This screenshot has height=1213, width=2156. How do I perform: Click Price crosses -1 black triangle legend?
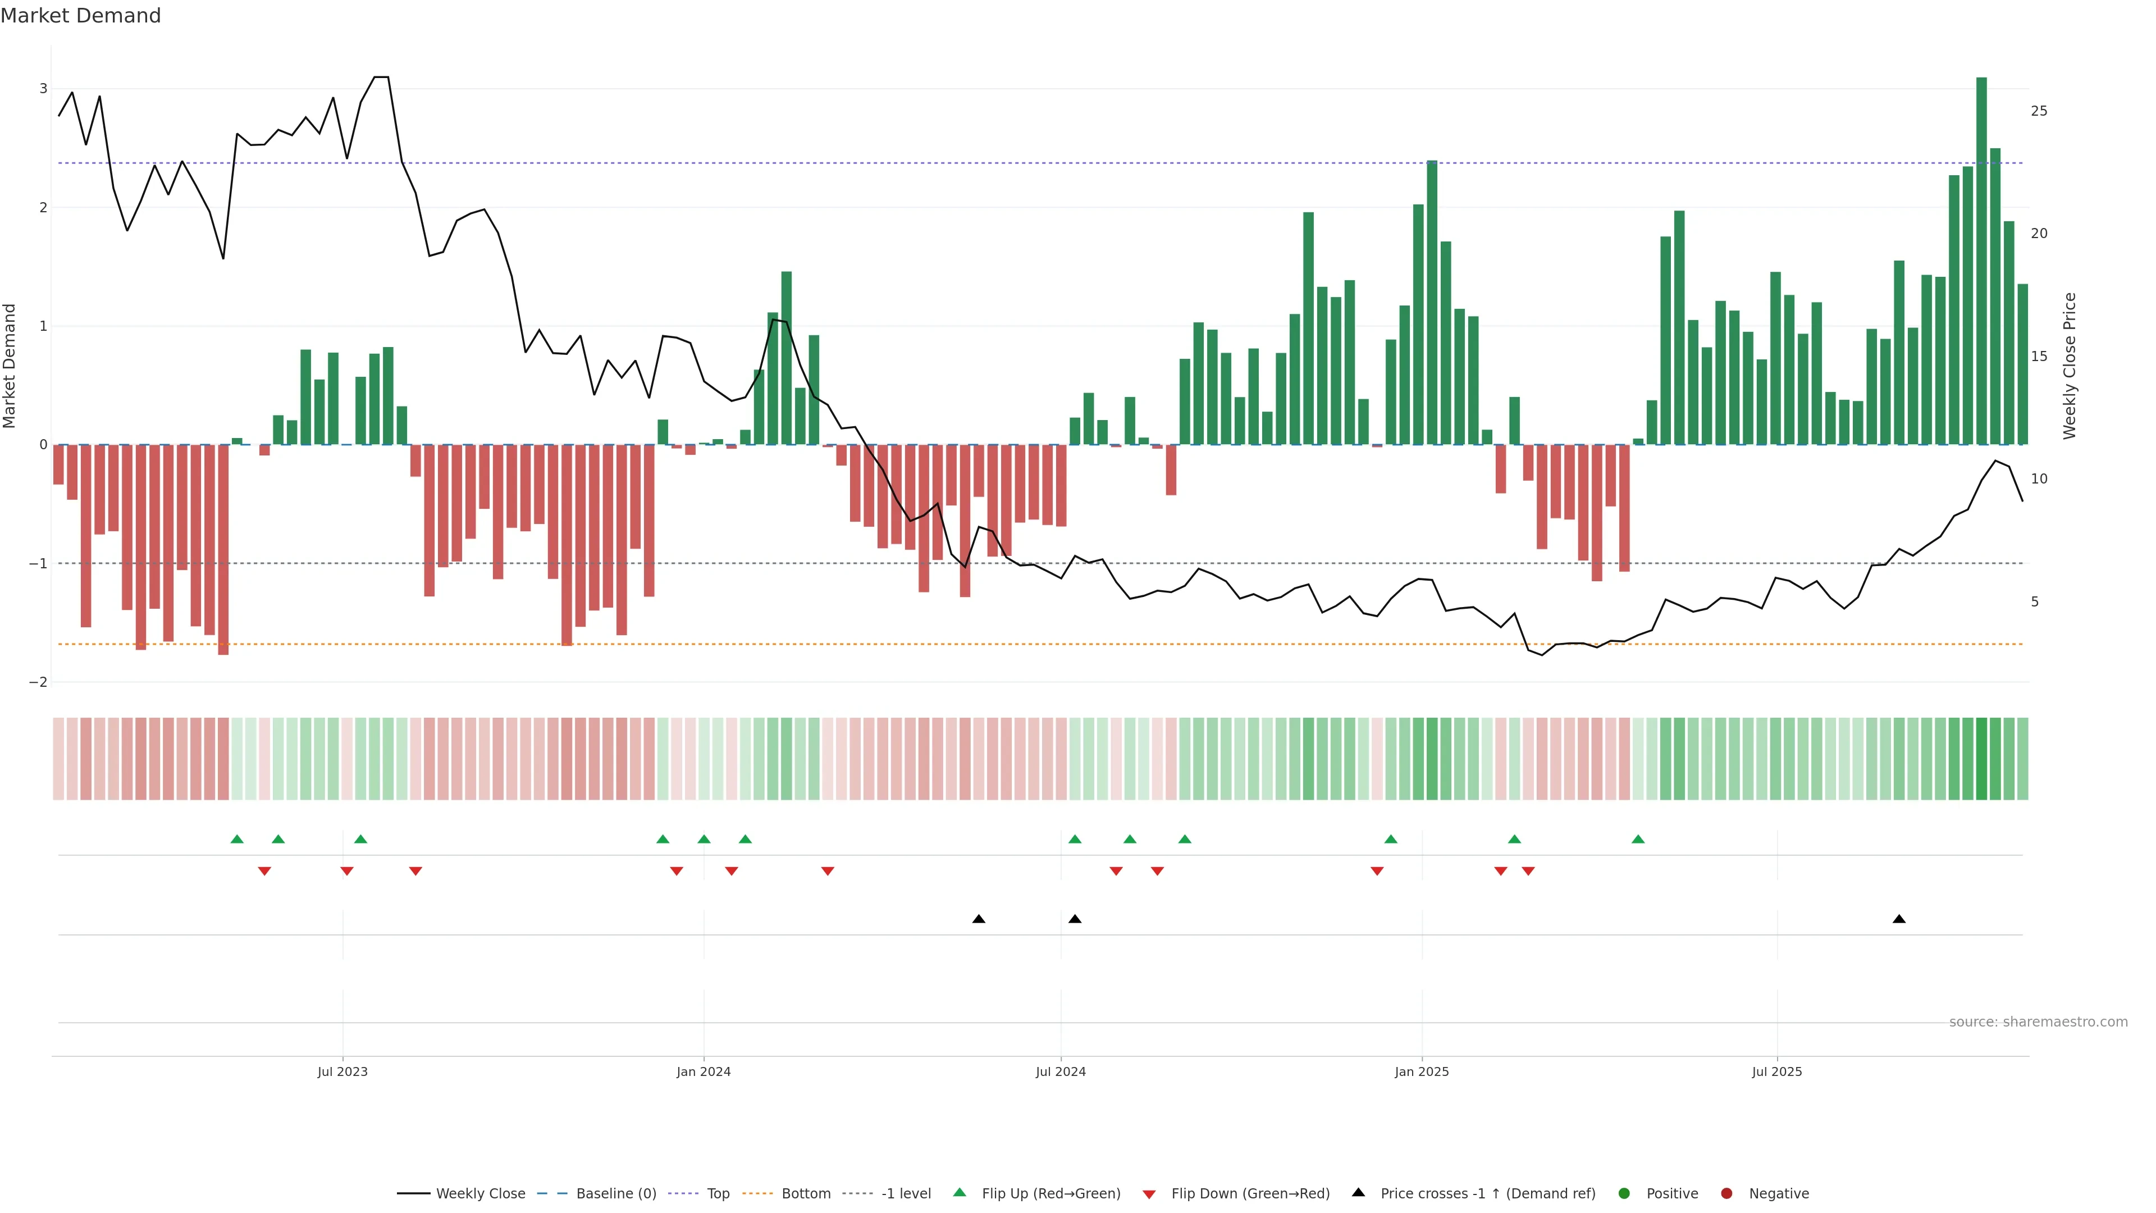1358,1193
